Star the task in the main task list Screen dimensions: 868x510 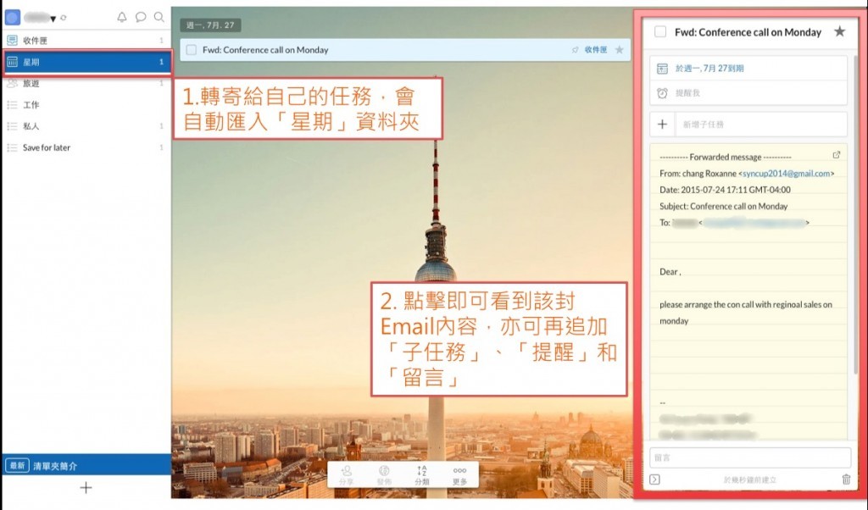620,50
